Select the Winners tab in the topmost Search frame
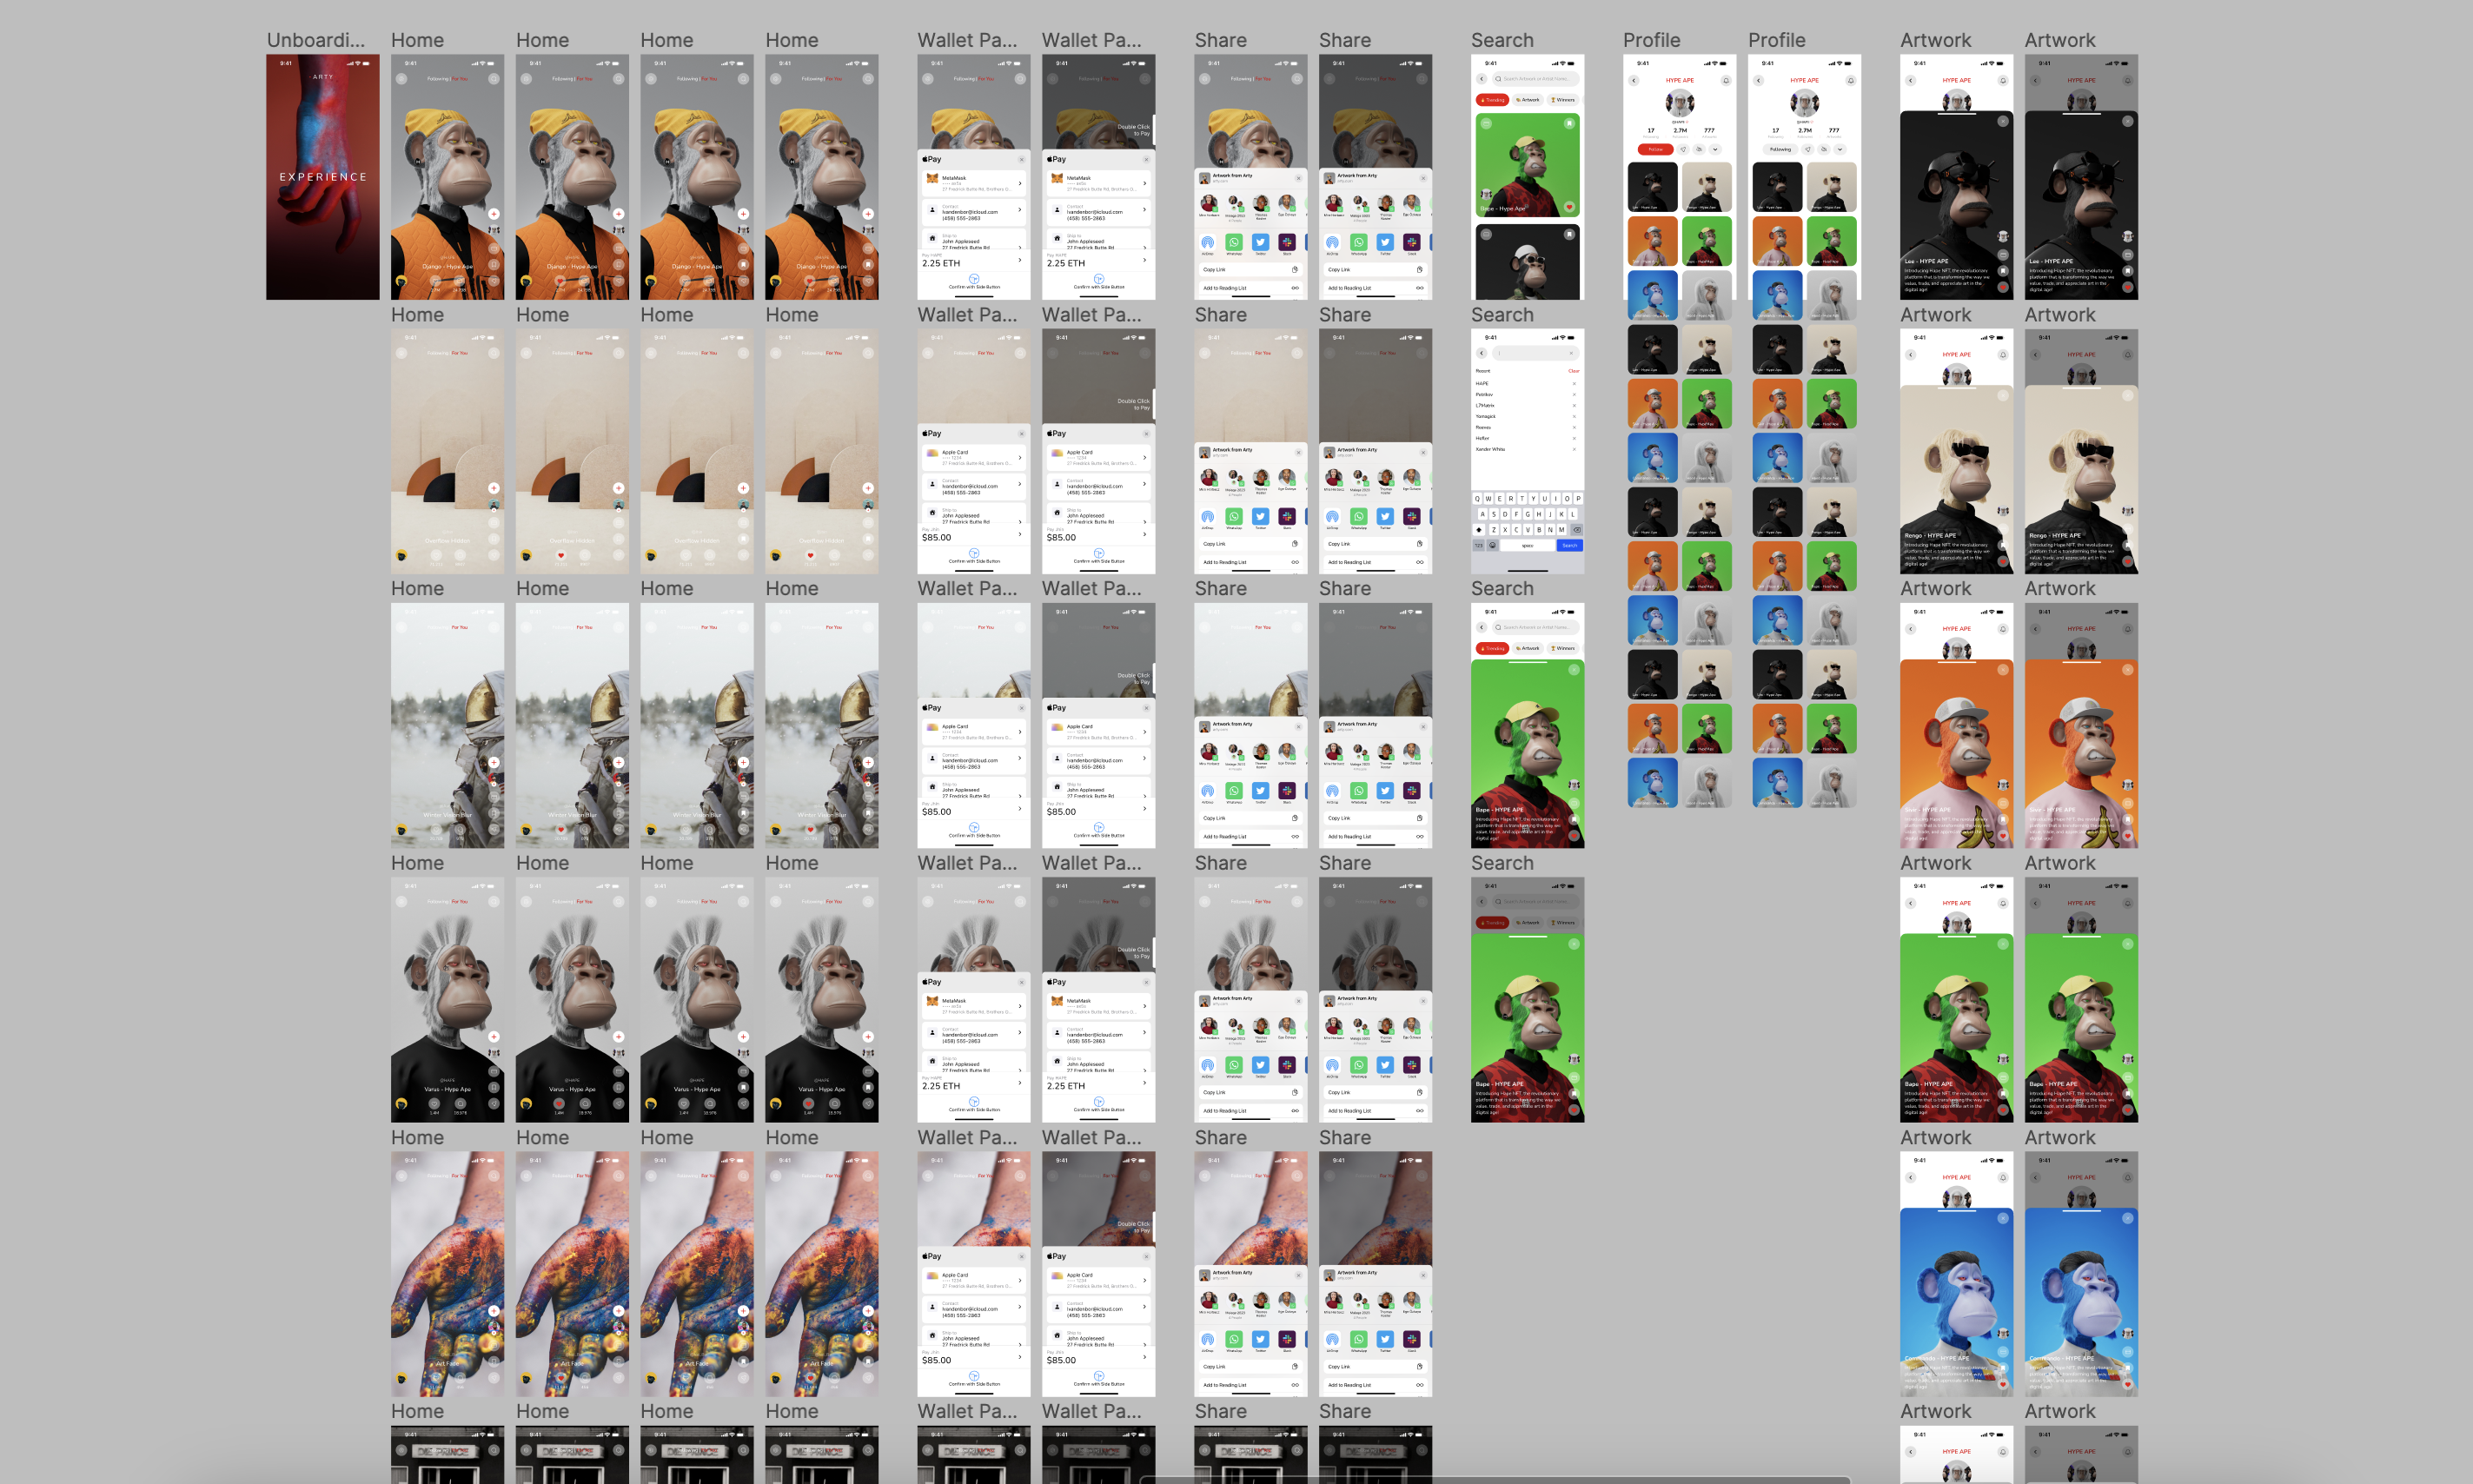The width and height of the screenshot is (2473, 1484). pos(1562,100)
